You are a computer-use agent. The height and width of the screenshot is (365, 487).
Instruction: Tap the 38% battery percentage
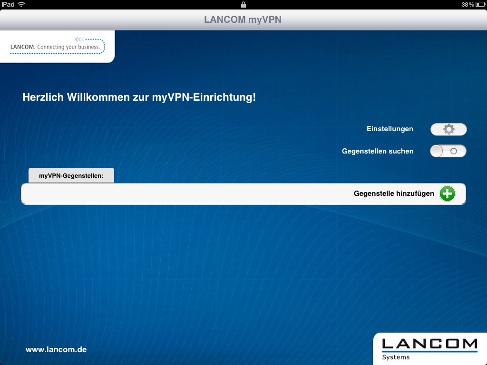point(467,4)
